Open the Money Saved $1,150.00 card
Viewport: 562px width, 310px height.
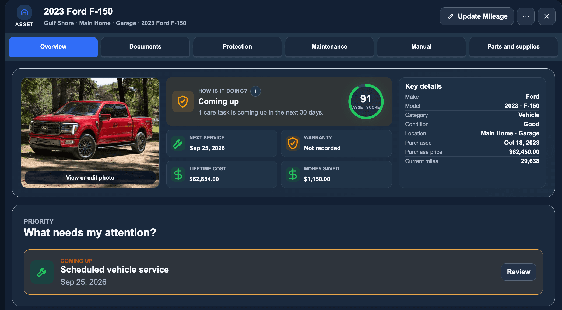pyautogui.click(x=336, y=174)
